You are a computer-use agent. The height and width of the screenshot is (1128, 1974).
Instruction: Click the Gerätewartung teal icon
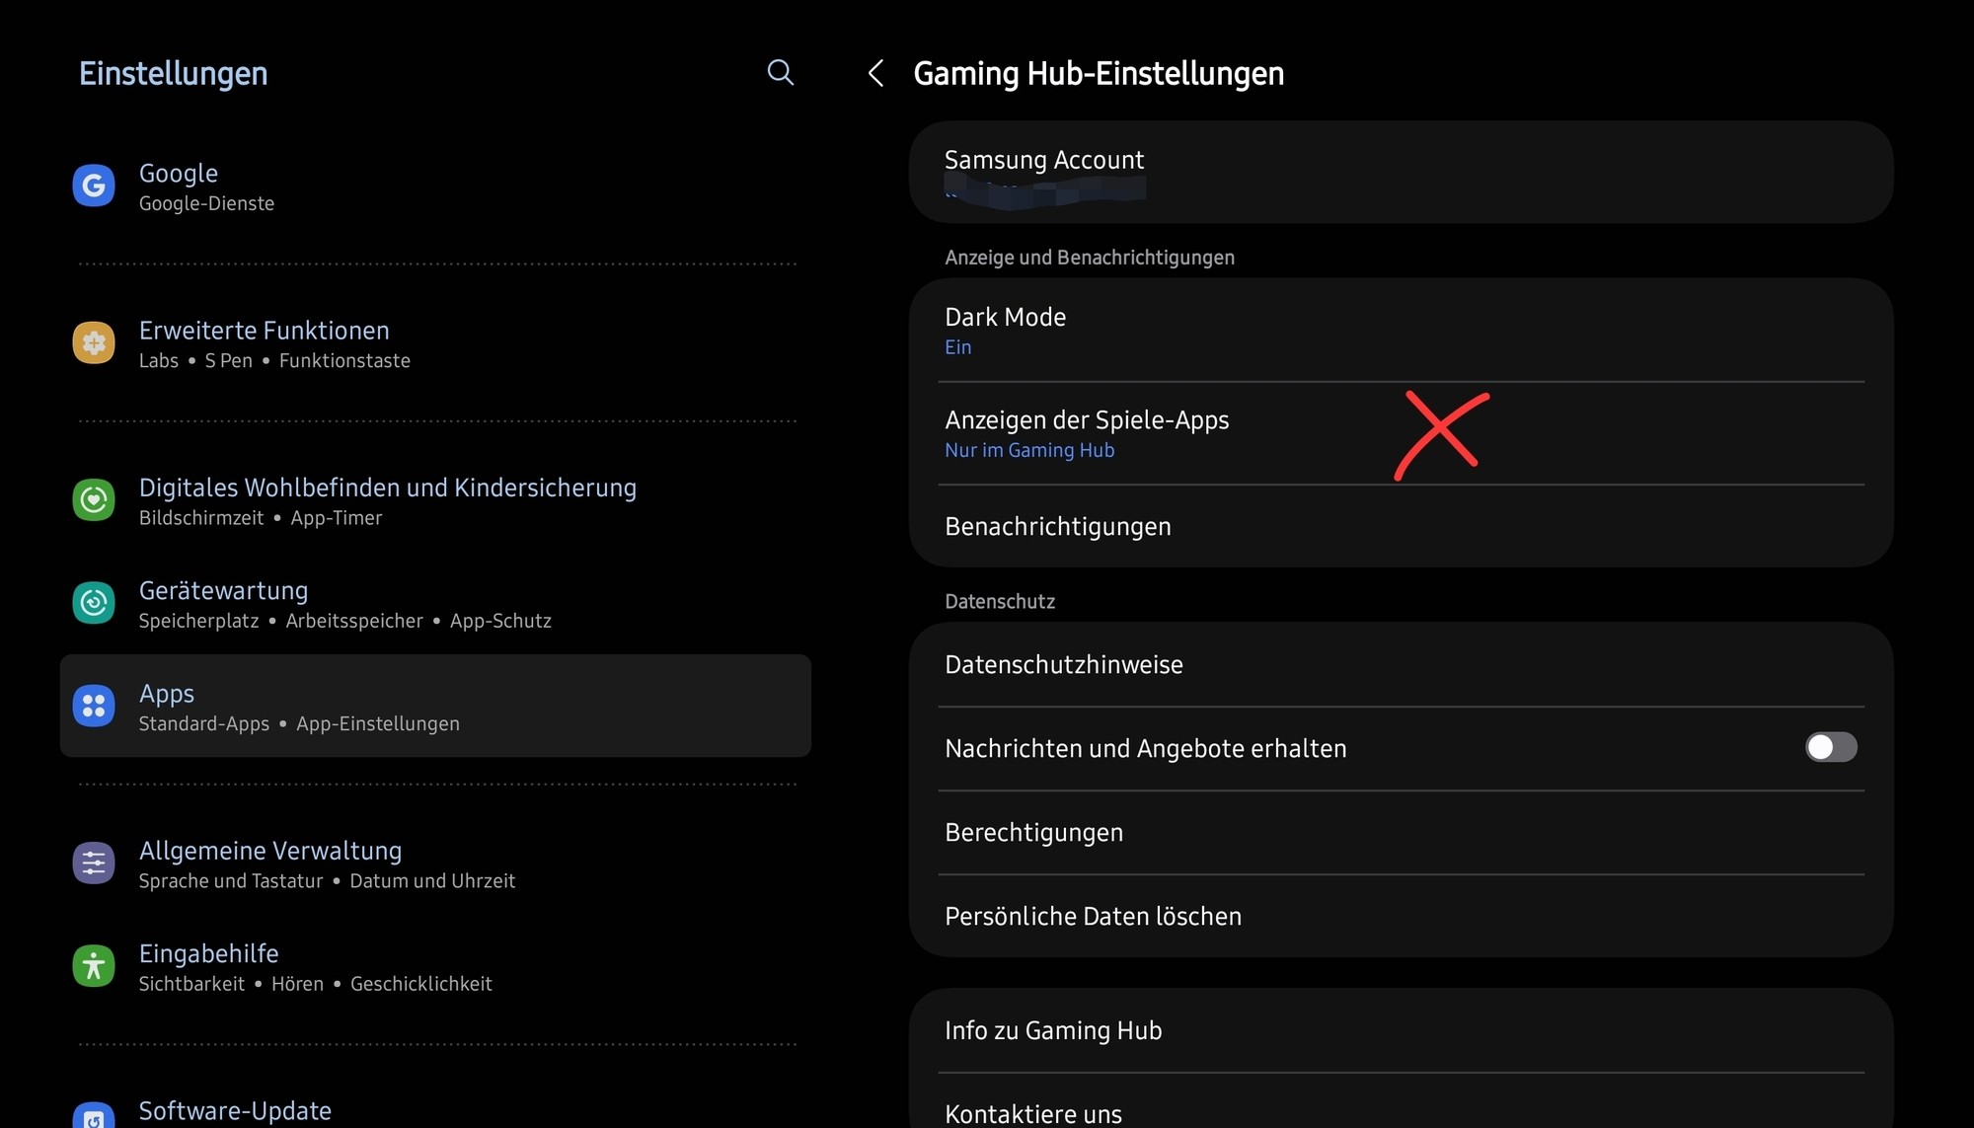pos(94,603)
